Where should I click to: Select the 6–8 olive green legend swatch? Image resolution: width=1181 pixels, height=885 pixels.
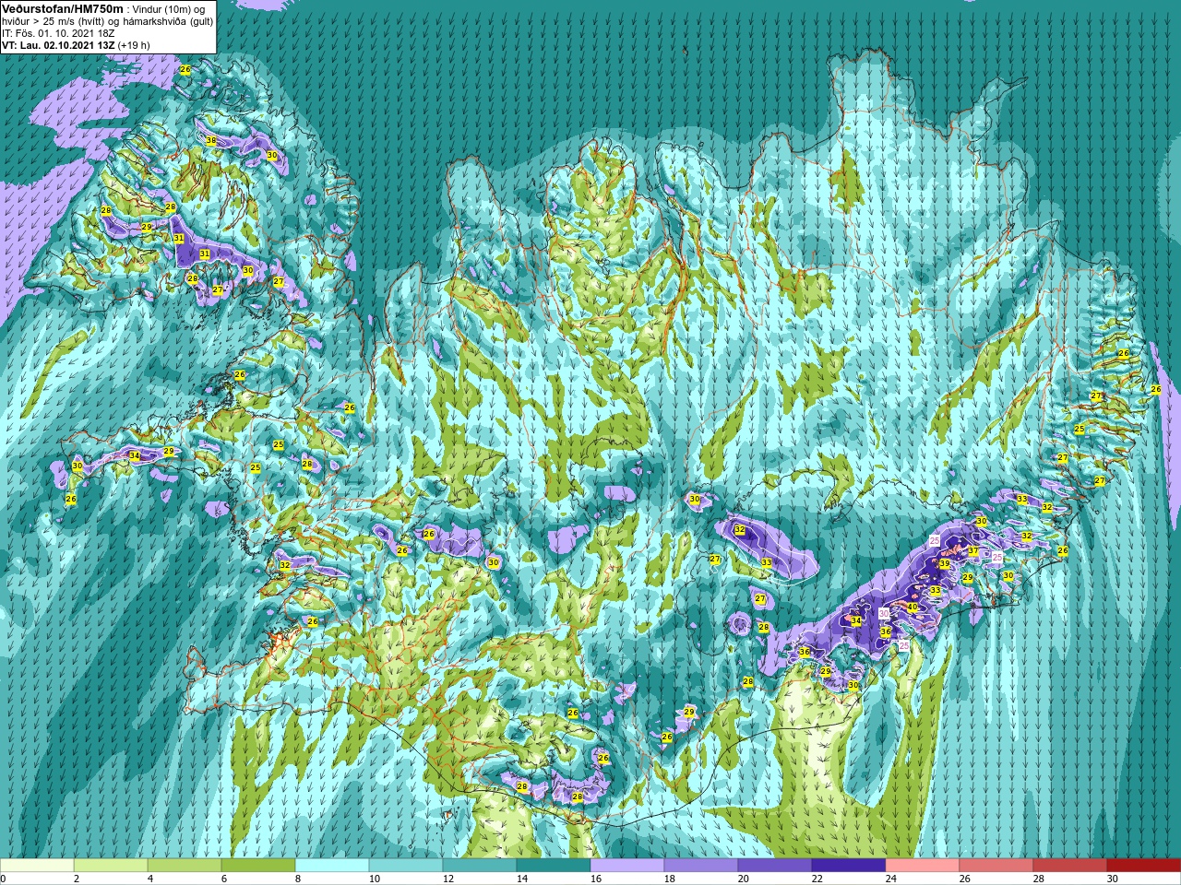pos(258,865)
